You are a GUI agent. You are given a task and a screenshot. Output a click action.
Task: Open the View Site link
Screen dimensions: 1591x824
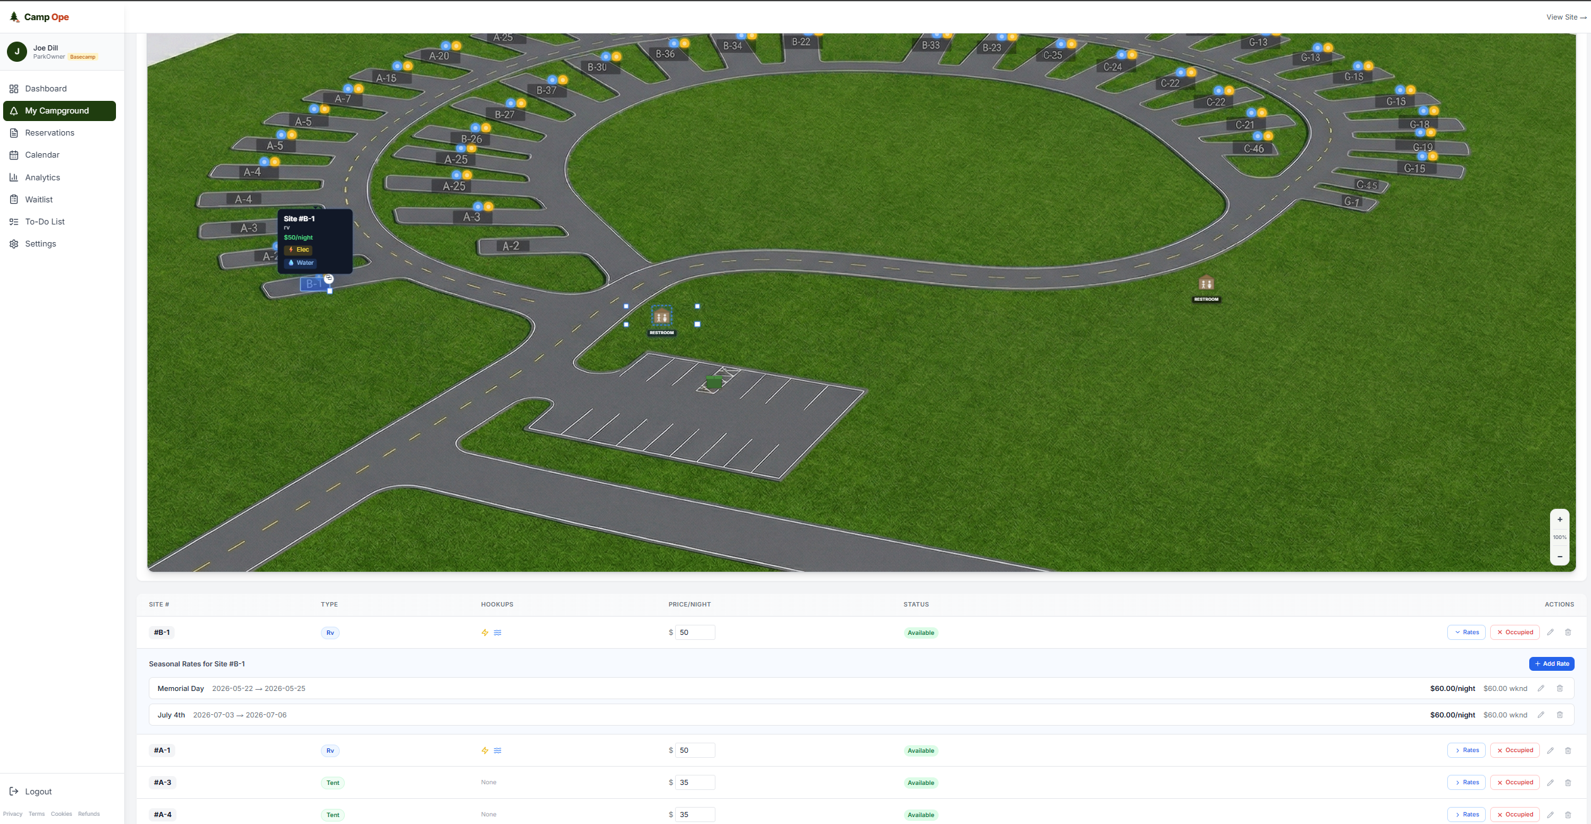1565,17
